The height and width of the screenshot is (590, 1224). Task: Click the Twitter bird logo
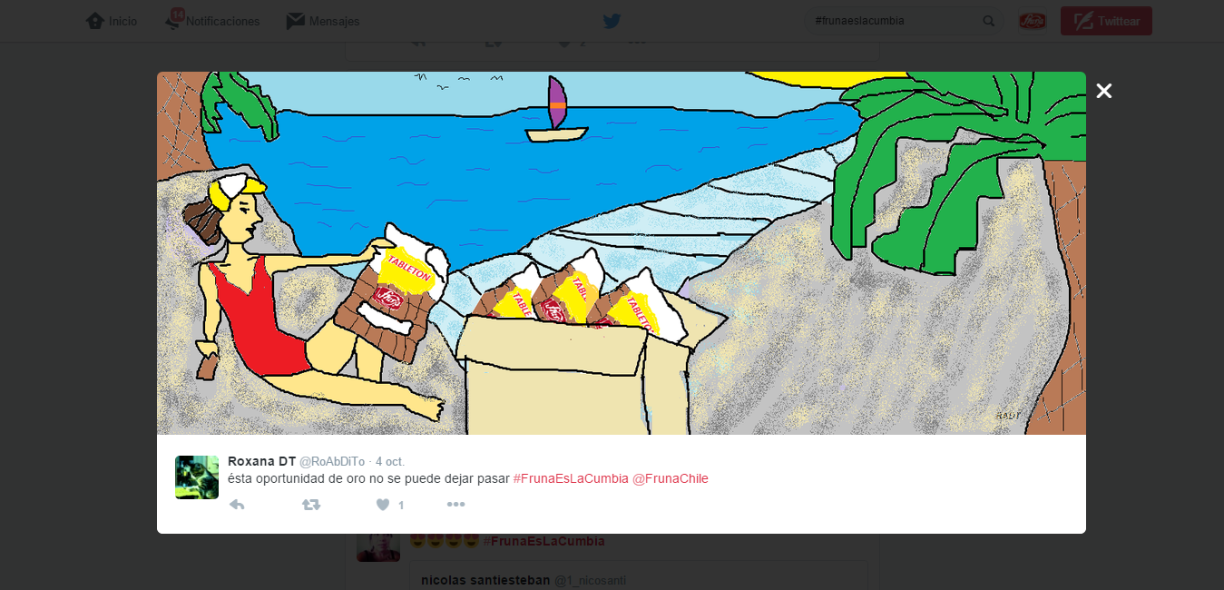point(612,21)
